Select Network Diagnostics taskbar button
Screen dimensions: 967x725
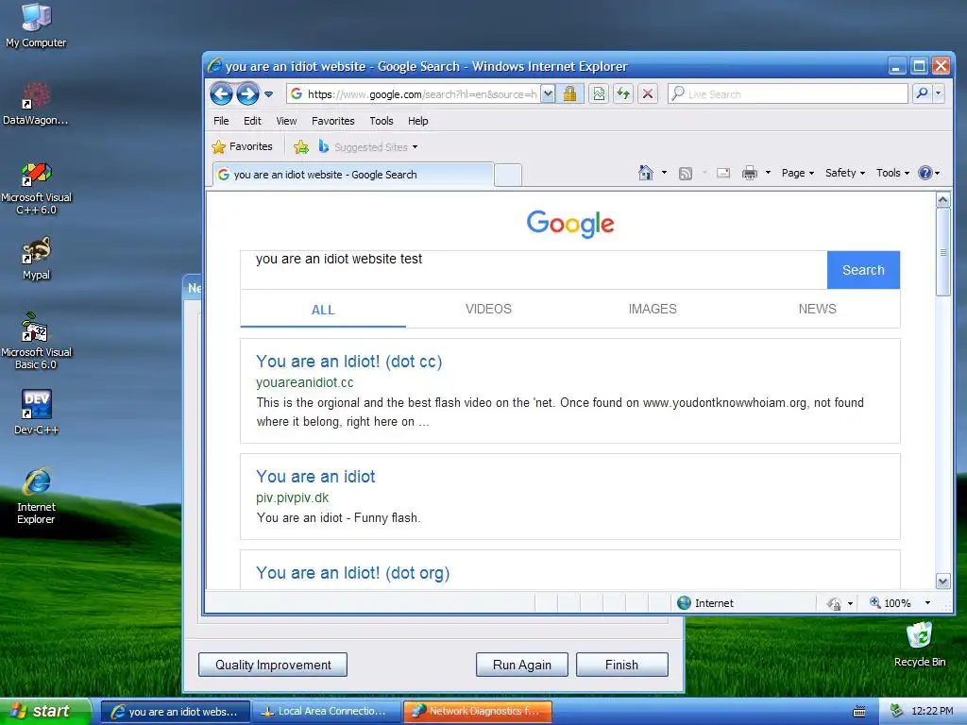[x=477, y=712]
